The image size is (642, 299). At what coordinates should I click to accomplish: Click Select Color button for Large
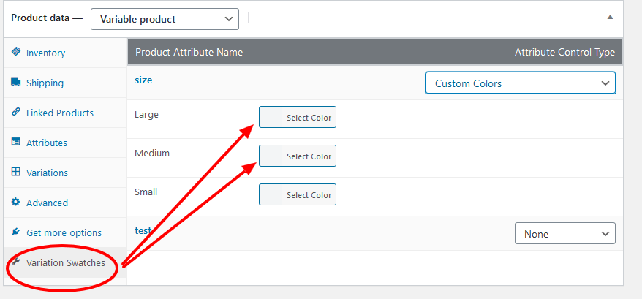click(309, 118)
